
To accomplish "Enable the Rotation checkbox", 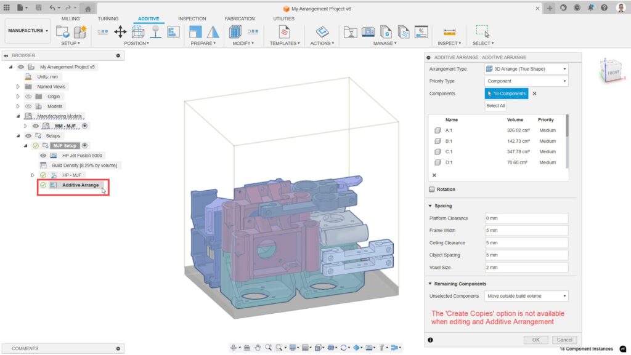I will click(431, 189).
